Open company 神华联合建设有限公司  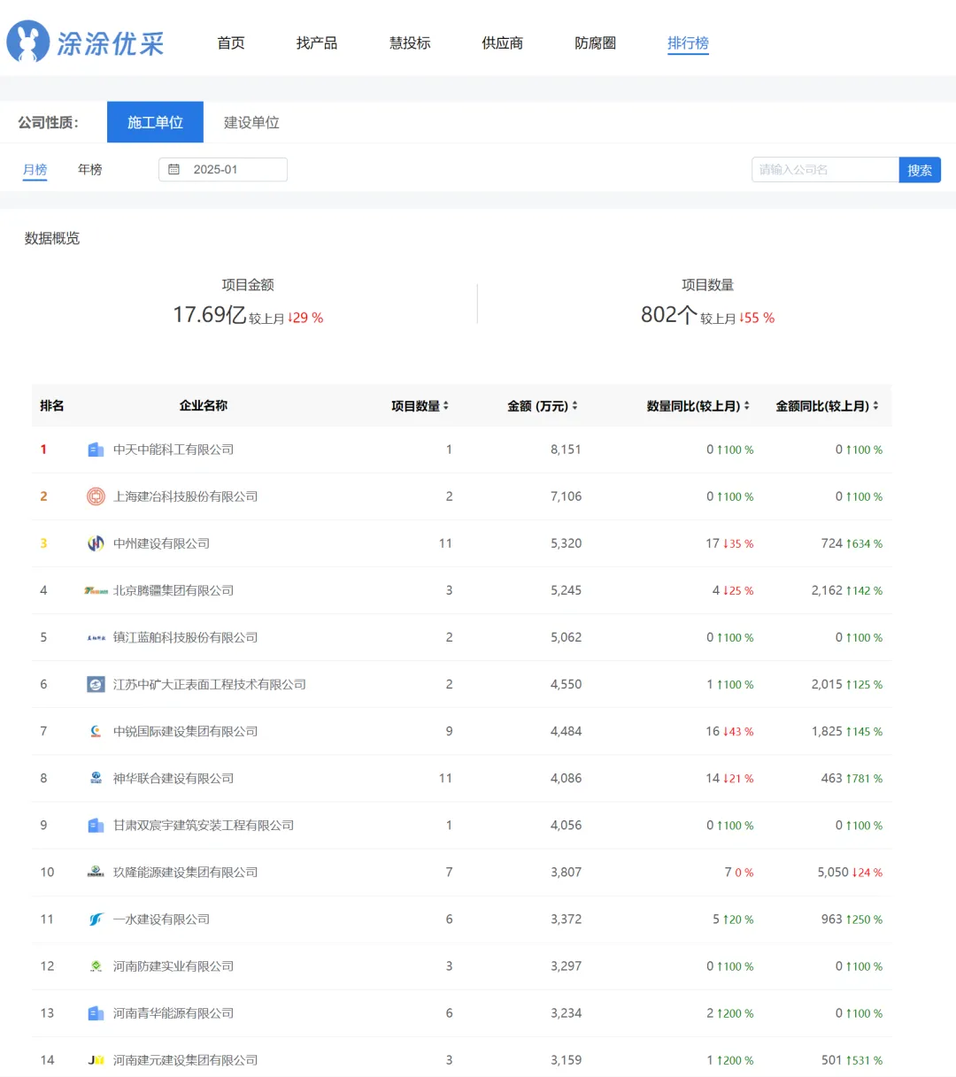[173, 778]
